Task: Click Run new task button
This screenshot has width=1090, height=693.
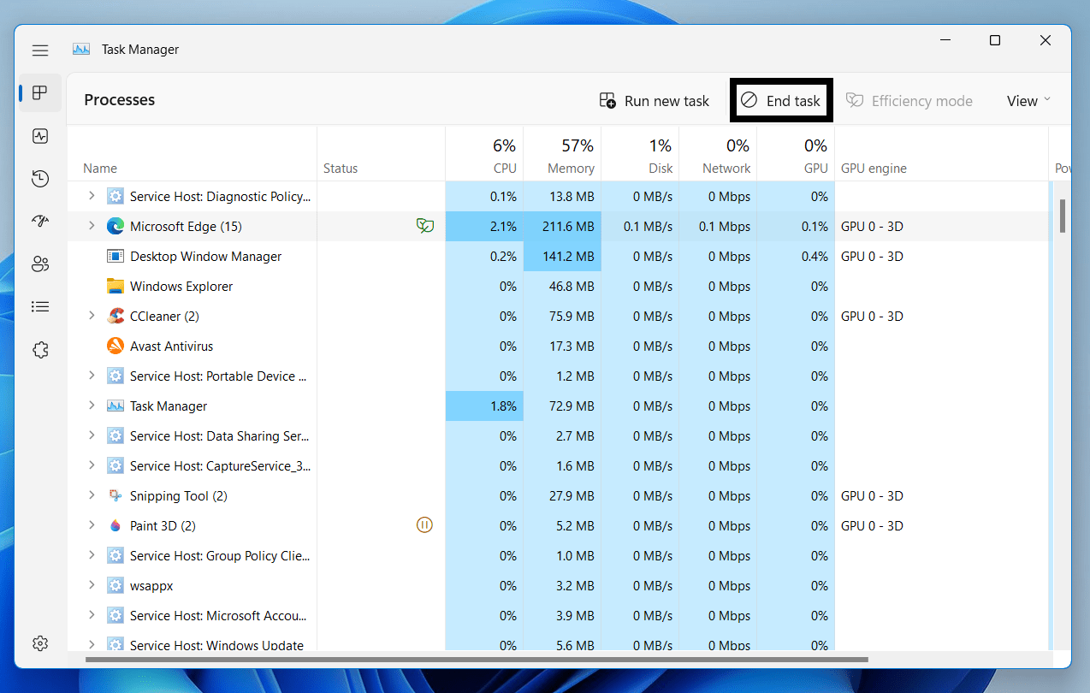Action: [655, 101]
